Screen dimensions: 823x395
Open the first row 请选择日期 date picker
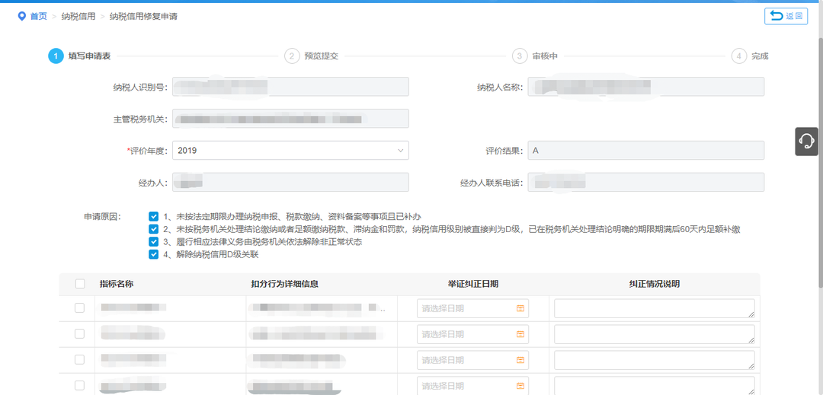472,308
